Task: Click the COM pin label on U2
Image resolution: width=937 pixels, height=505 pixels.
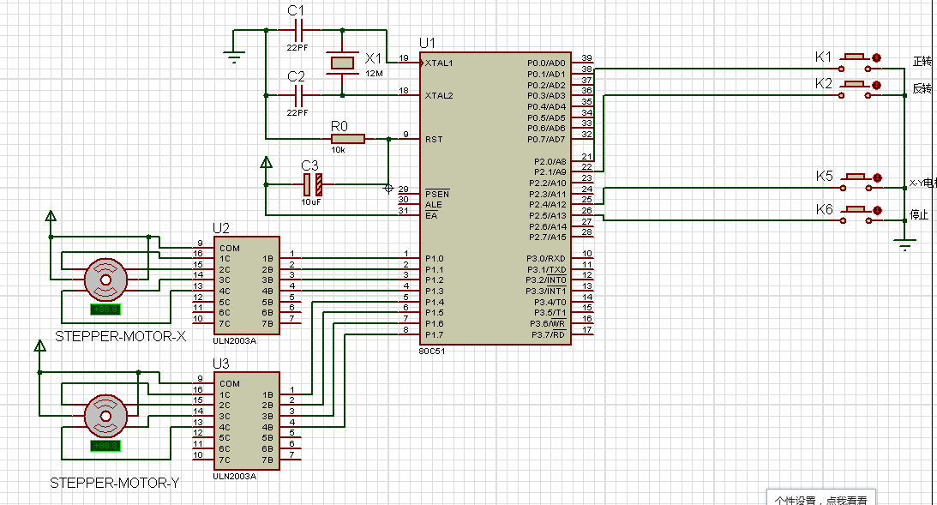Action: click(x=230, y=248)
